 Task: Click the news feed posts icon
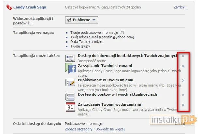click(70, 97)
